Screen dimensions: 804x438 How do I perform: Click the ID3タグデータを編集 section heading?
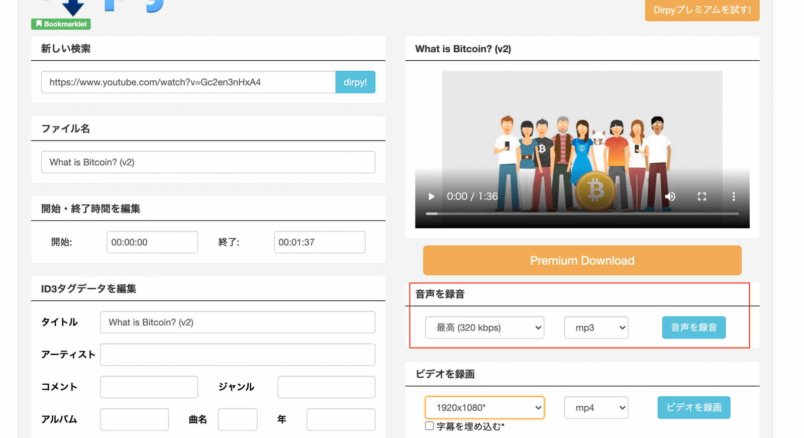tap(88, 289)
